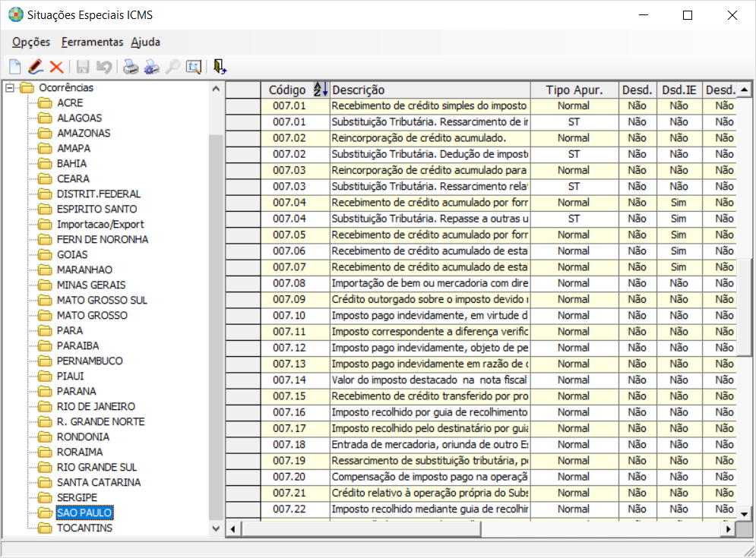
Task: Click the magnifier search icon
Action: (172, 67)
